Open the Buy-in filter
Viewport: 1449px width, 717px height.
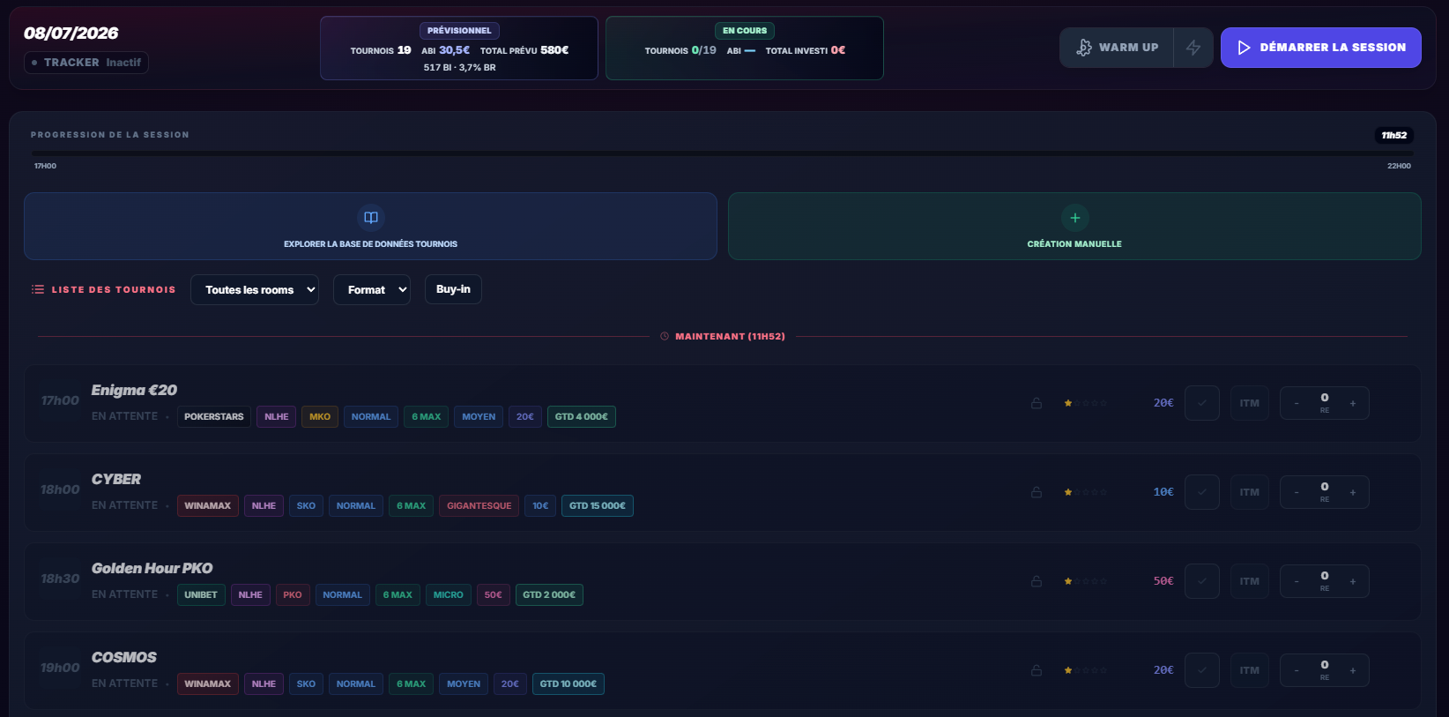(453, 289)
